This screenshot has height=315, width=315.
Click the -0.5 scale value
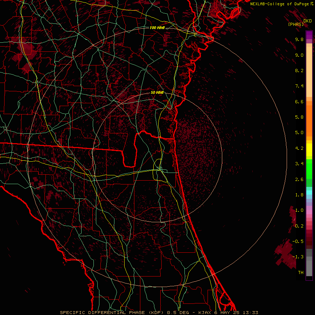pyautogui.click(x=298, y=241)
